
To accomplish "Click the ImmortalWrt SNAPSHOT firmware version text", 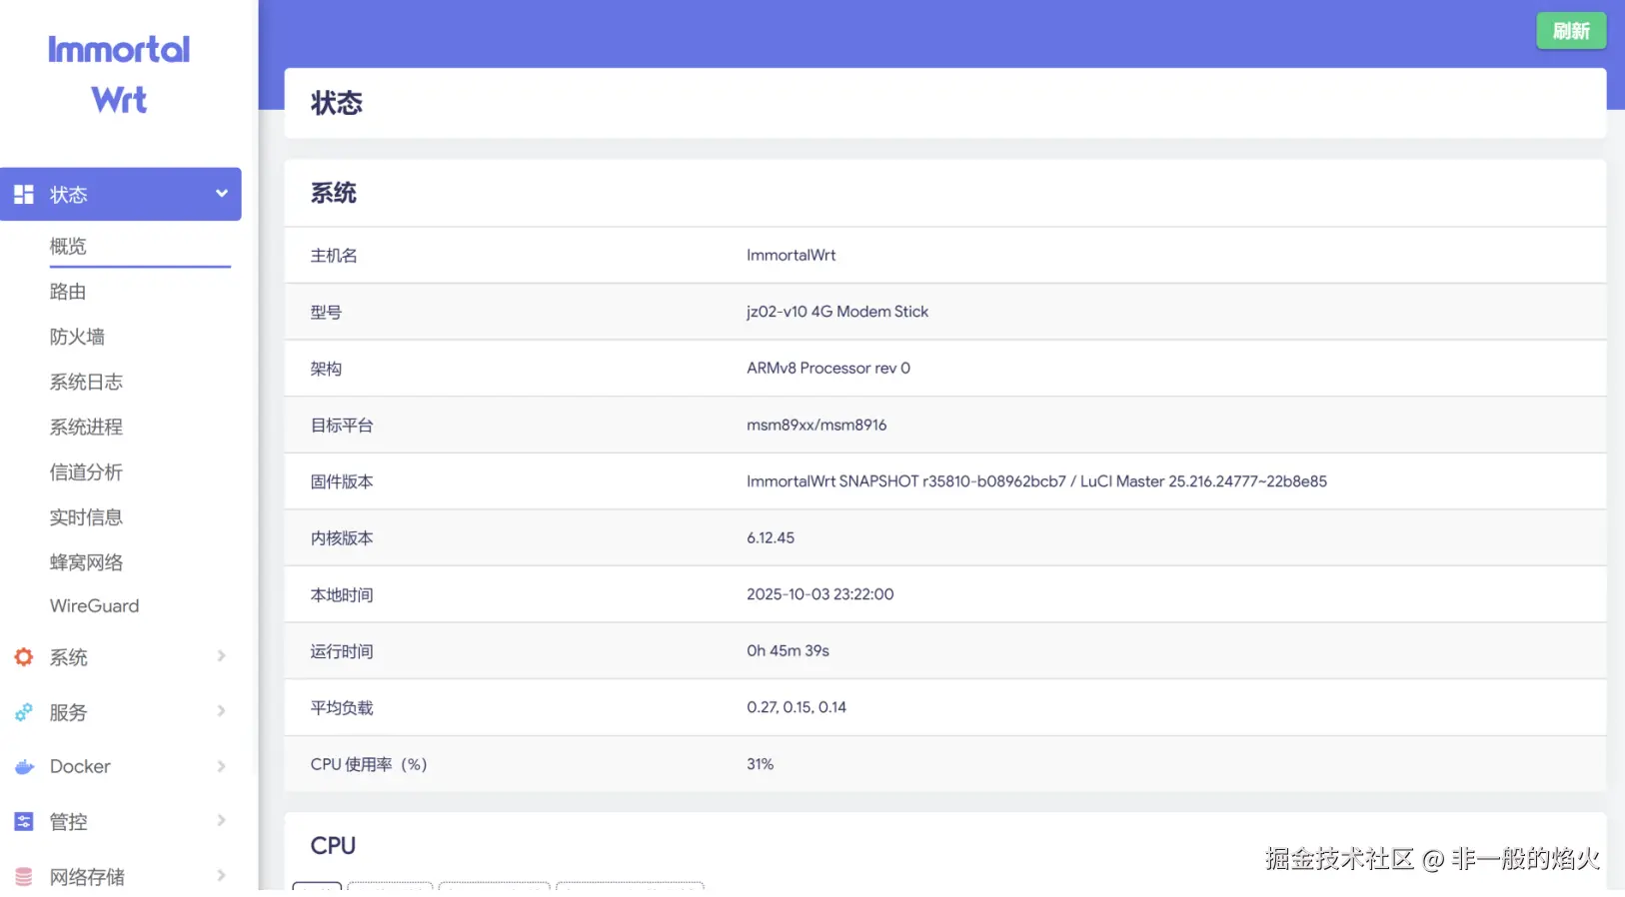I will (x=1036, y=481).
